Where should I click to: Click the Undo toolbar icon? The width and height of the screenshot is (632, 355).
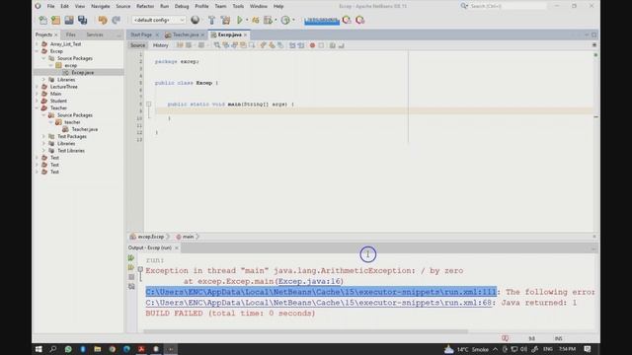(x=103, y=20)
